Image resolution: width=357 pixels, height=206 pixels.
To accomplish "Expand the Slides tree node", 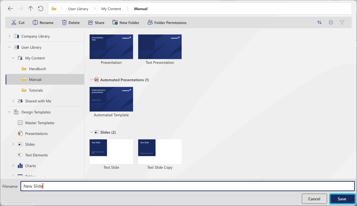I will (x=13, y=144).
